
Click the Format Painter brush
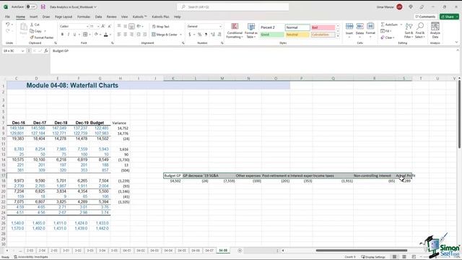32,38
